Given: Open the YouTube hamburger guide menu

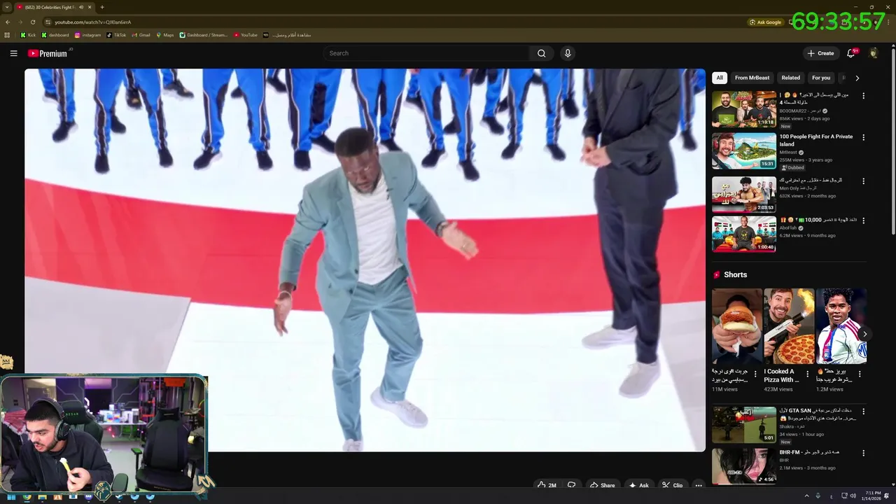Looking at the screenshot, I should click(x=13, y=53).
